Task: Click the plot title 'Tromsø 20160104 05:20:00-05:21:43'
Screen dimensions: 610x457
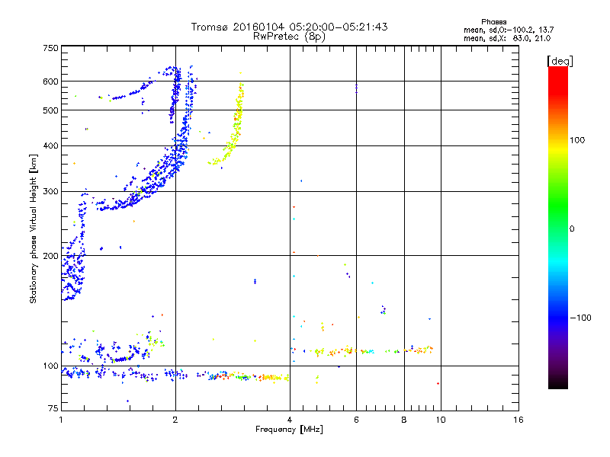Action: pos(289,27)
